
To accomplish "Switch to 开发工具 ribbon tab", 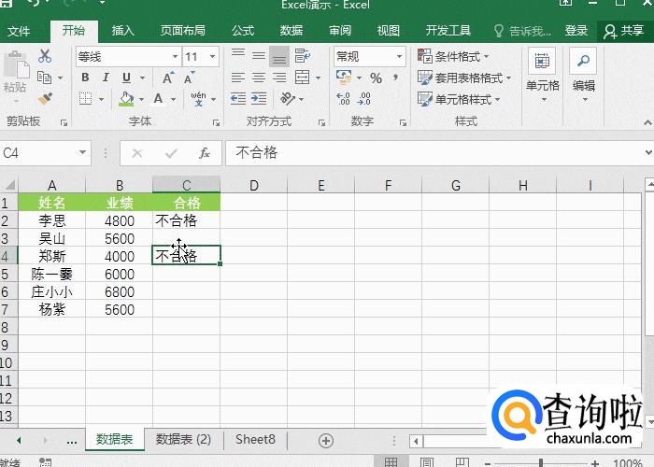I will 448,31.
